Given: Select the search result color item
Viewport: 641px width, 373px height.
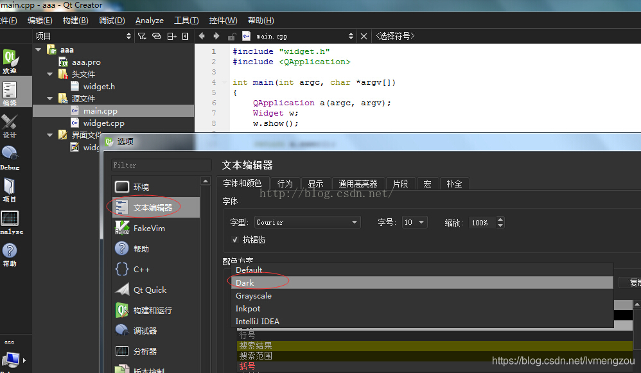Looking at the screenshot, I should point(435,345).
